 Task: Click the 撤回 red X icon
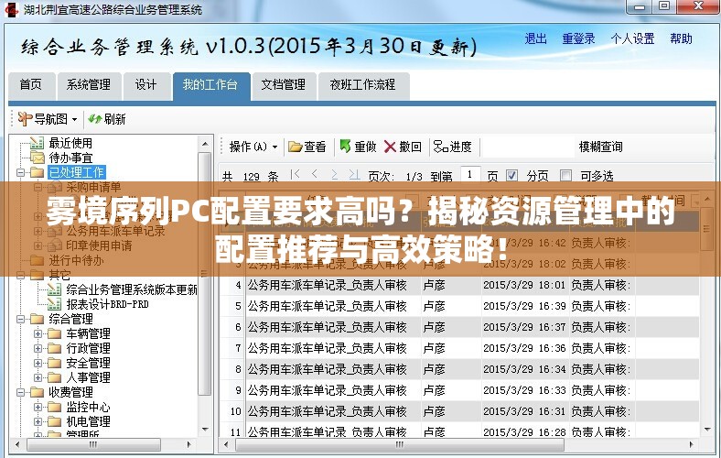[x=390, y=147]
